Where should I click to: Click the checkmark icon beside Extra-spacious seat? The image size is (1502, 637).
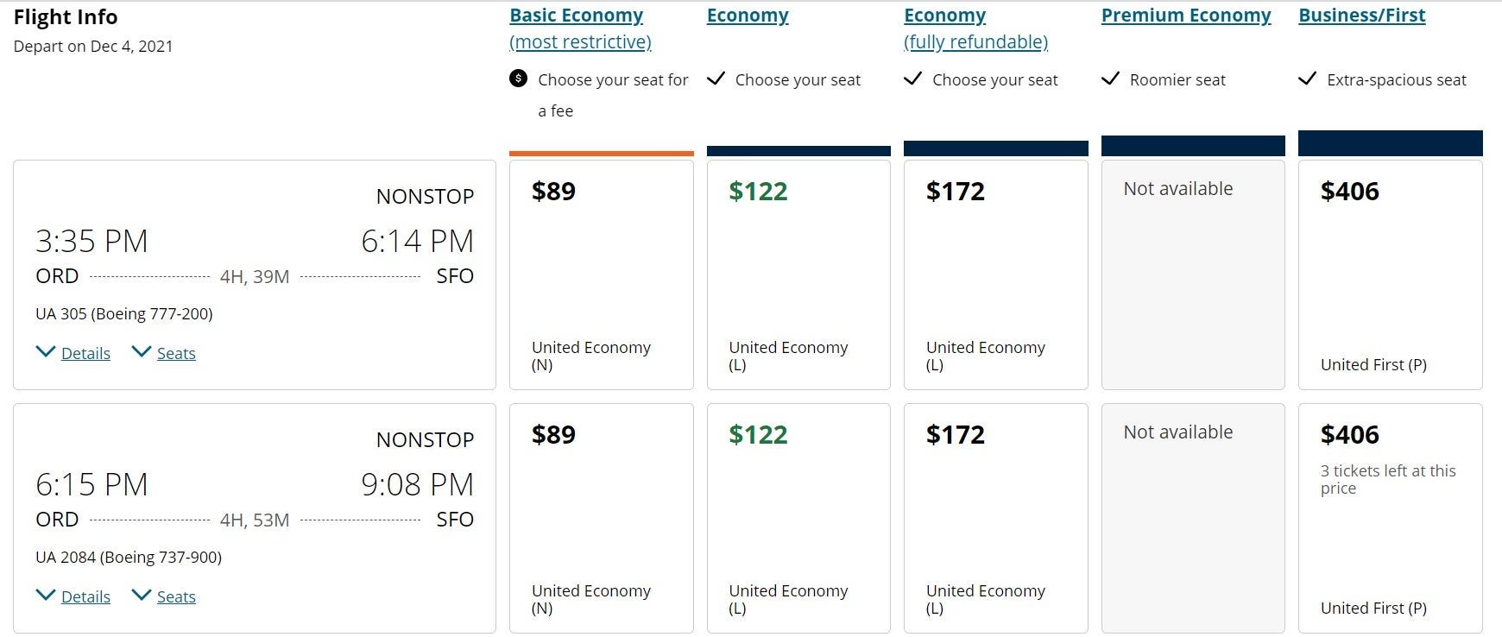click(1307, 79)
